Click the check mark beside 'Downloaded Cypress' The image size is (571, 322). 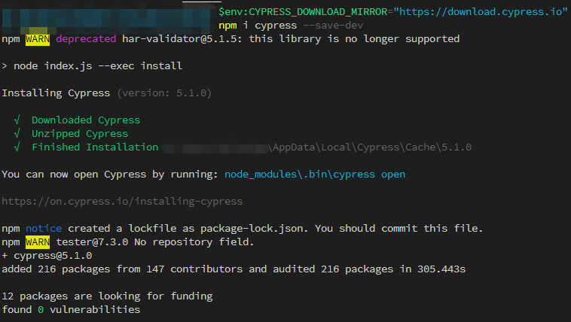click(x=17, y=120)
